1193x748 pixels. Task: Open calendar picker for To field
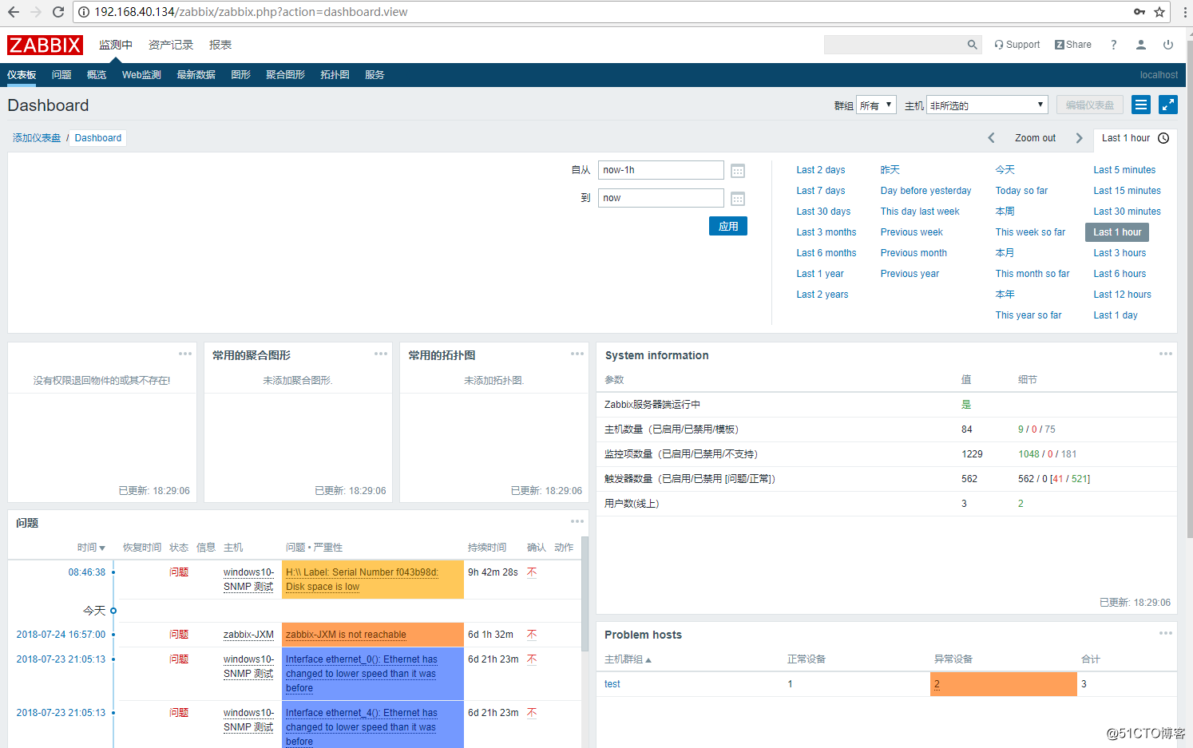click(x=738, y=199)
